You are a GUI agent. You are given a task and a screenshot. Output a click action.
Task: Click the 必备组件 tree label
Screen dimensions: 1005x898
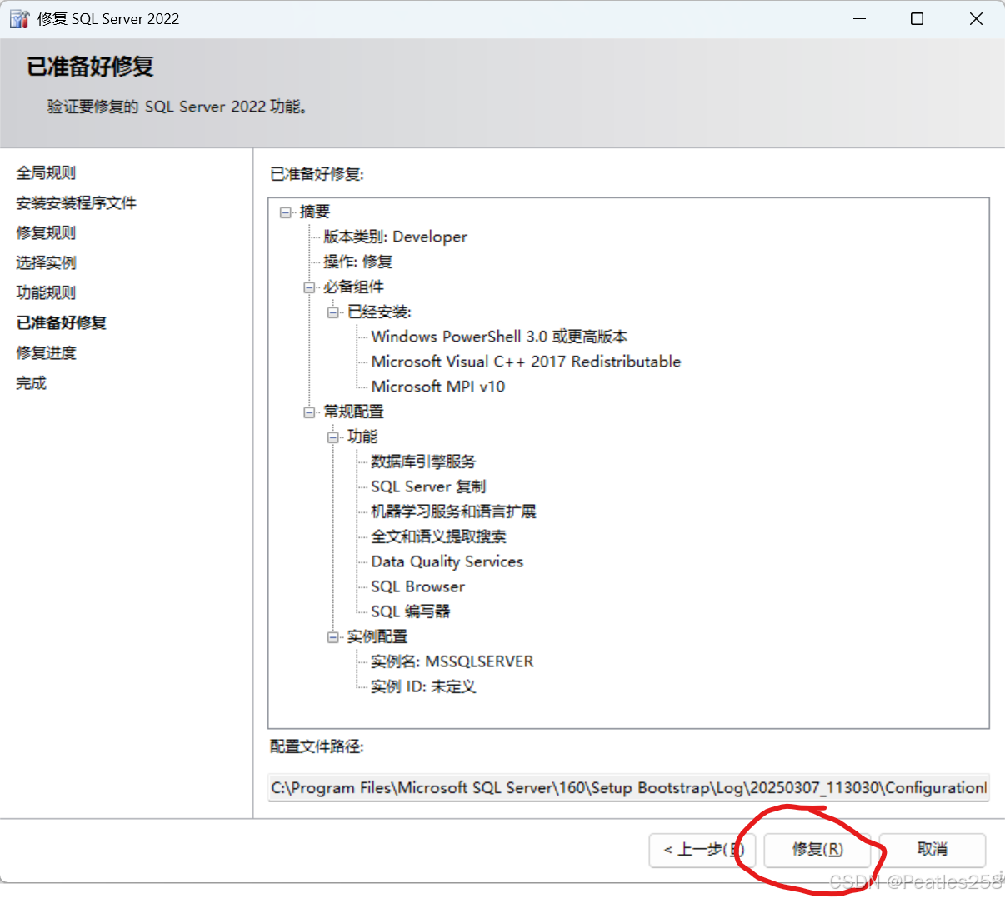tap(354, 287)
